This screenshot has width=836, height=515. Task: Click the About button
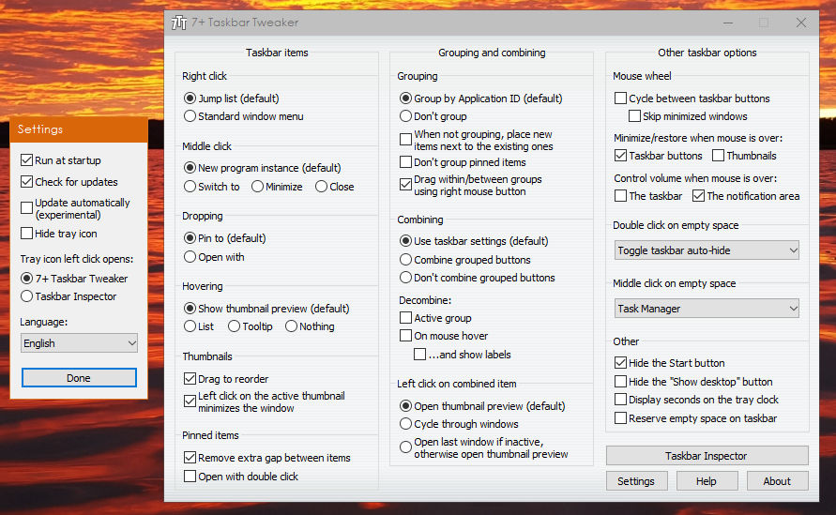(777, 481)
